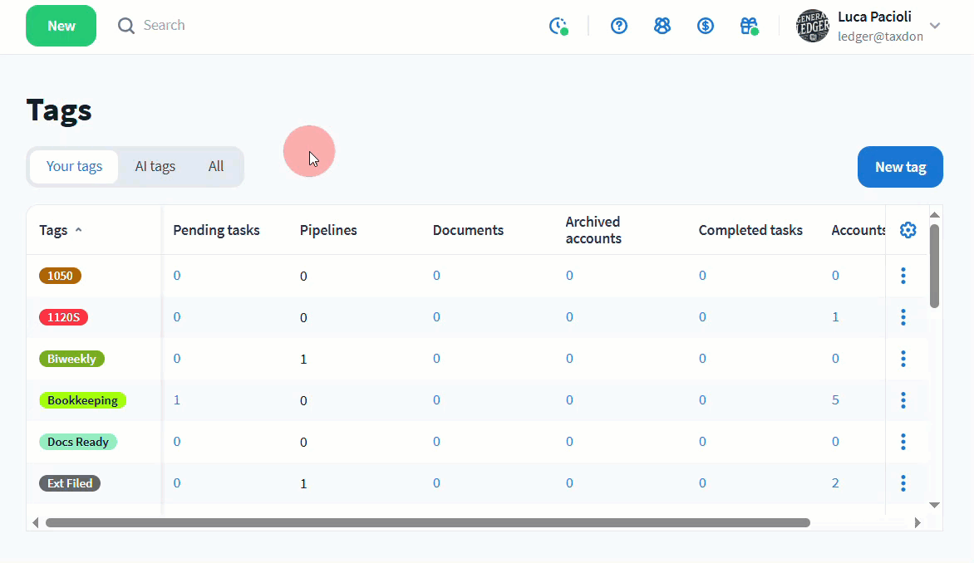974x563 pixels.
Task: Open three-dot menu for 1050 tag
Action: click(x=903, y=276)
